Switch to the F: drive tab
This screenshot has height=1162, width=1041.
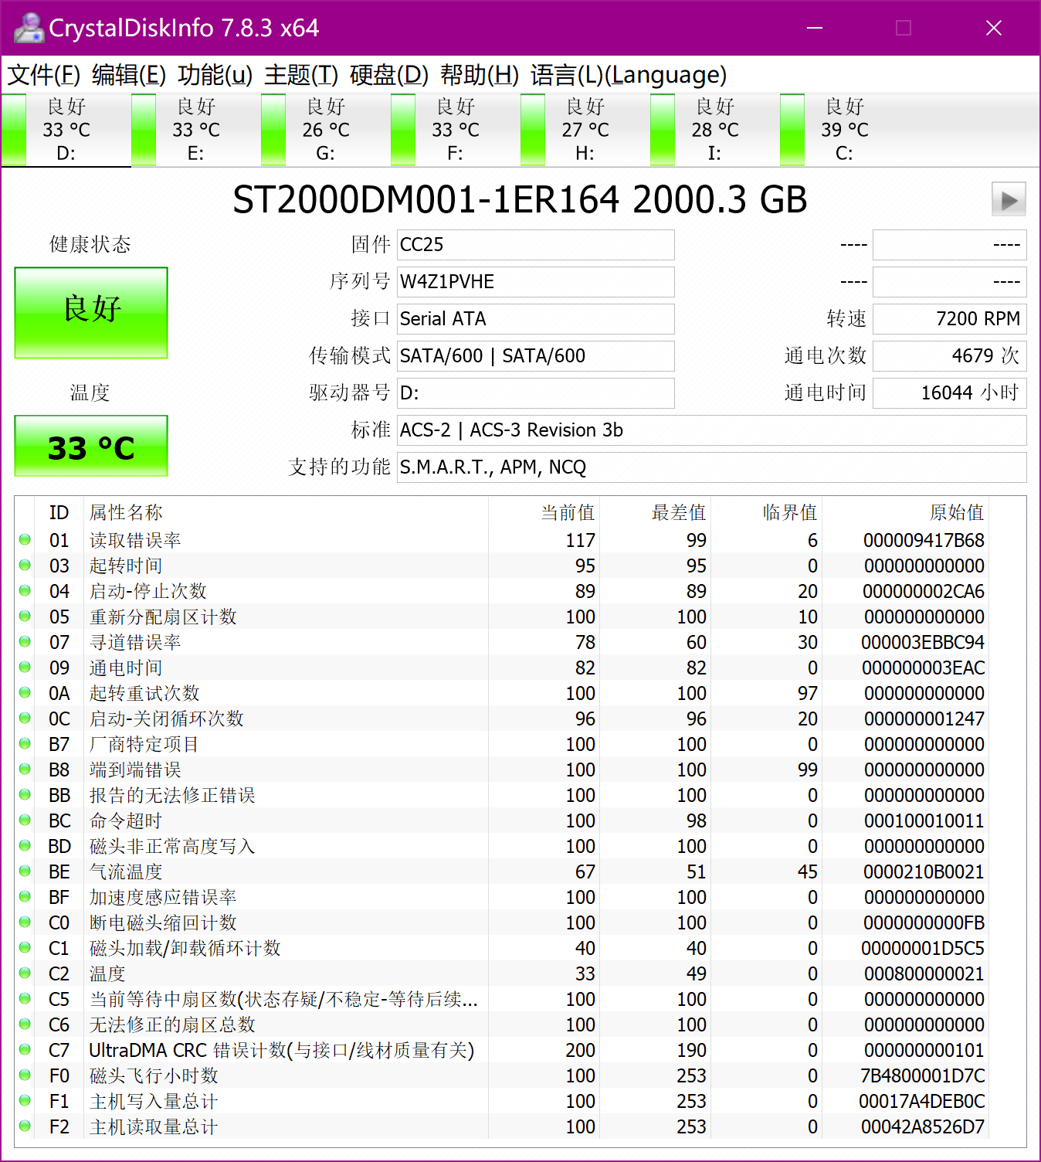455,130
